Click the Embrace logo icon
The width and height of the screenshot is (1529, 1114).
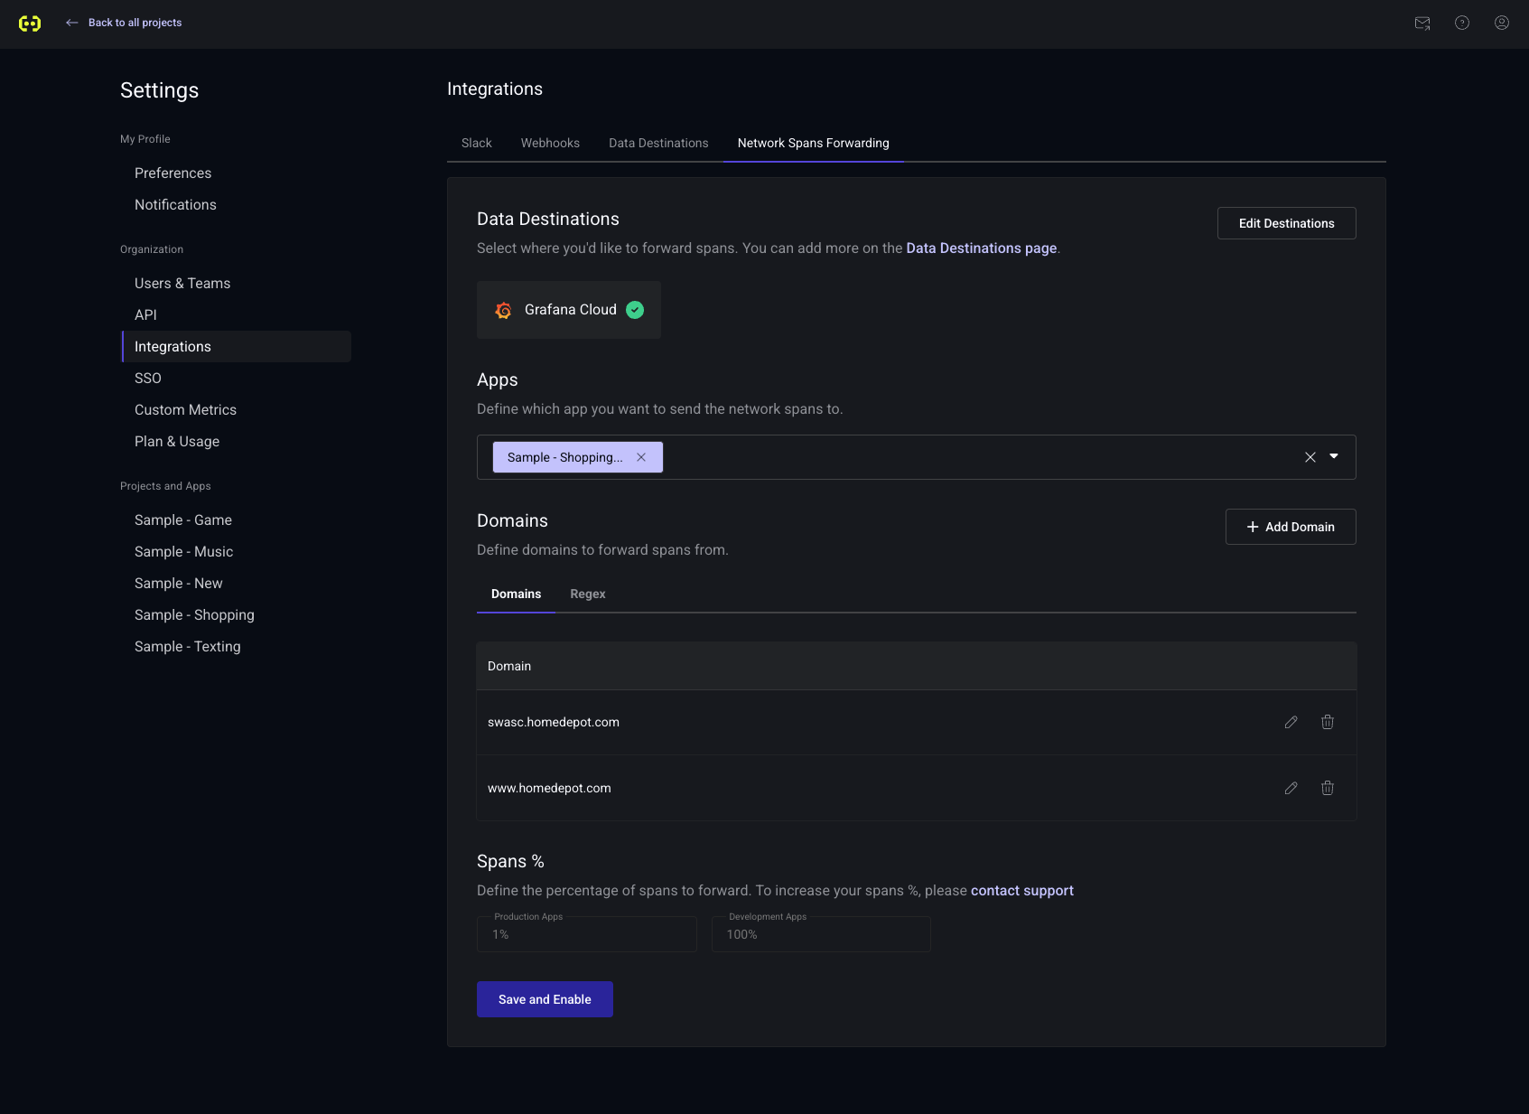[x=30, y=23]
